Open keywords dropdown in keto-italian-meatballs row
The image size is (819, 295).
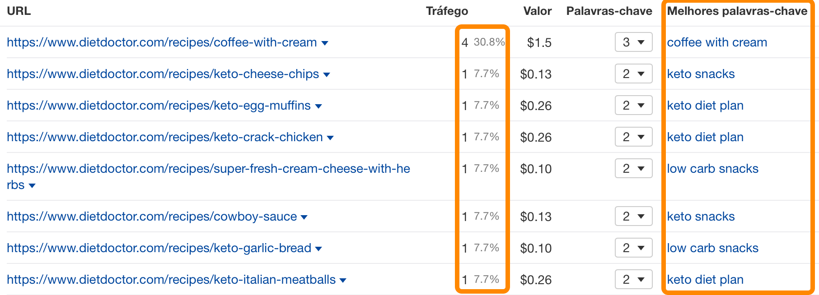[x=633, y=280]
